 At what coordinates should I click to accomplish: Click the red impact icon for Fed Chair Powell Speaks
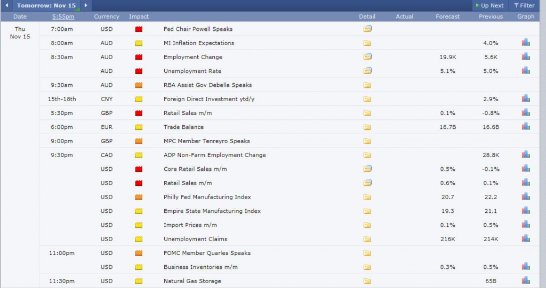[139, 29]
